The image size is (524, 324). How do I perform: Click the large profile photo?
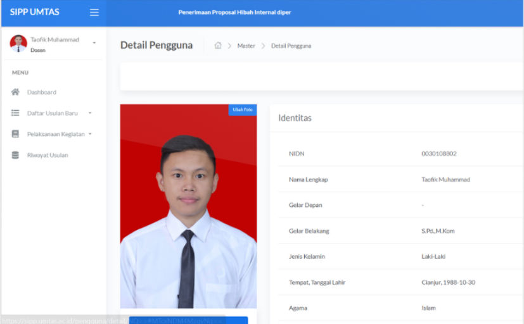188,206
